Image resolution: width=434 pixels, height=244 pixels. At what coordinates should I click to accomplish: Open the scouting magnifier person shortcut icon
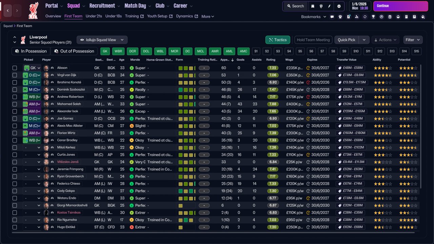(x=357, y=17)
